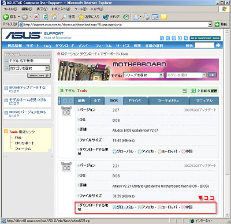Screen dimensions: 231x224
Task: Click the Print toolbar icon
Action: [x=147, y=17]
